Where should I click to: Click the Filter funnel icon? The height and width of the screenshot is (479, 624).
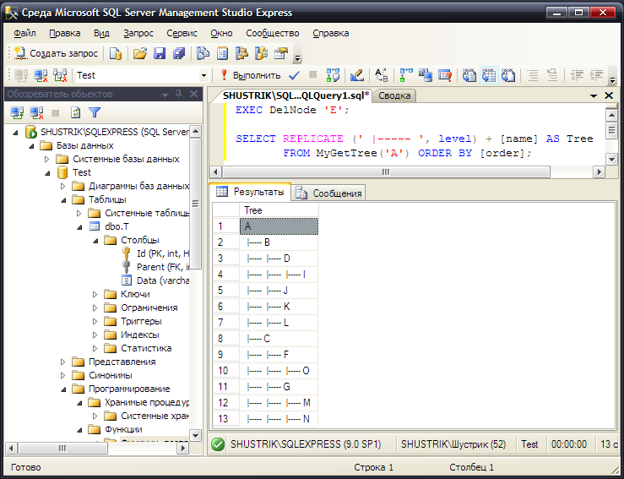coord(95,112)
